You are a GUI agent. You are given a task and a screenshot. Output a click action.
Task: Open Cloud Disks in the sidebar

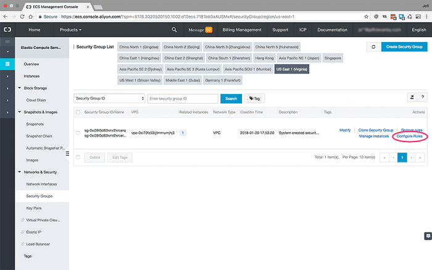[x=36, y=100]
